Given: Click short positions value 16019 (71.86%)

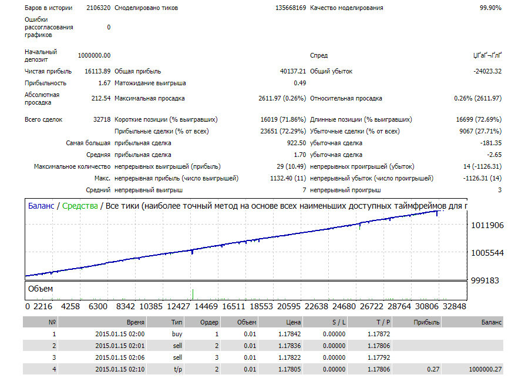Looking at the screenshot, I should (283, 120).
